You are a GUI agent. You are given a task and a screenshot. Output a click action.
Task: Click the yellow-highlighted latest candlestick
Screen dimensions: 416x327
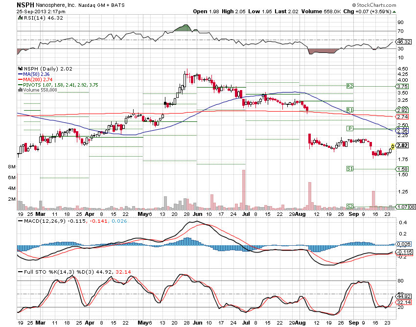click(x=393, y=146)
